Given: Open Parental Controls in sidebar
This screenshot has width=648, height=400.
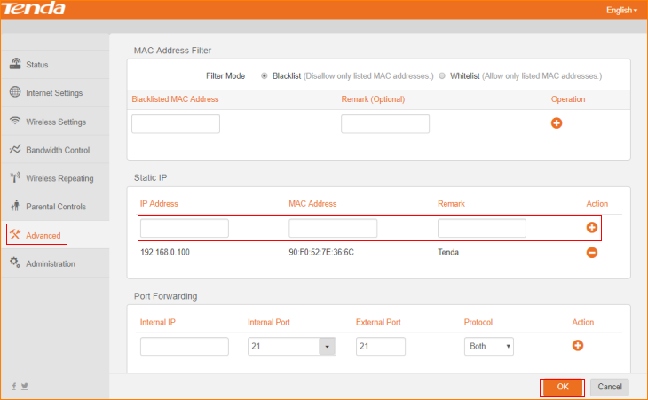Looking at the screenshot, I should click(x=55, y=207).
